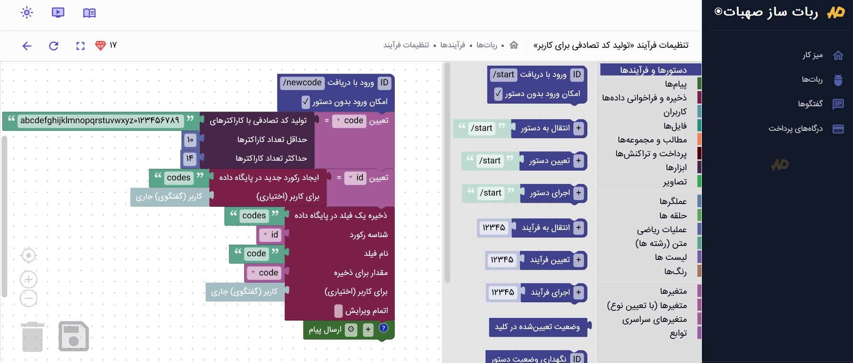853x363 pixels.
Task: Toggle the light/dark theme sun icon
Action: pos(27,13)
